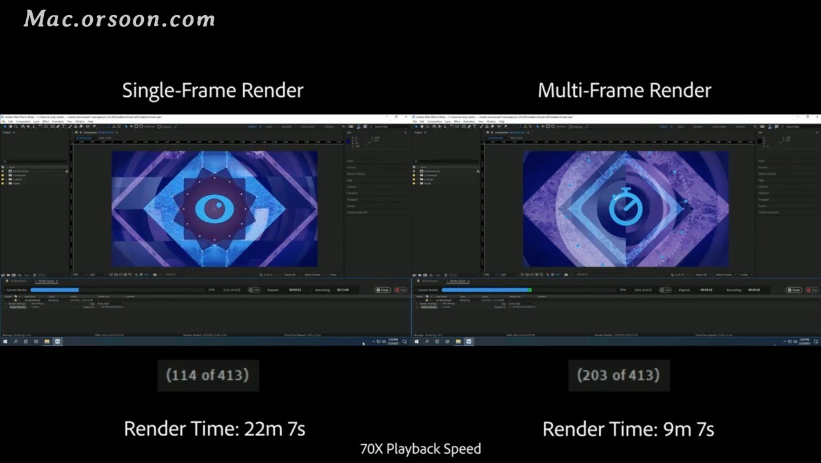Toggle Snapping checkbox in Single-Frame Render window
Image resolution: width=821 pixels, height=463 pixels.
[161, 127]
